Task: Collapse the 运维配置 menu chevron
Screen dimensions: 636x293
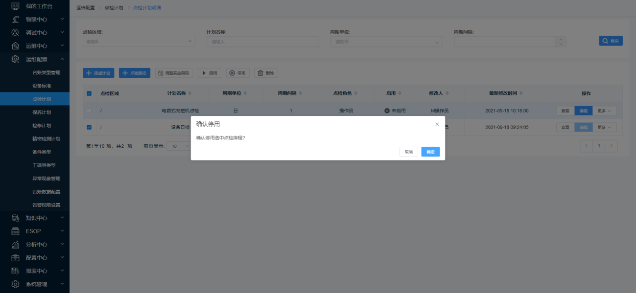Action: tap(62, 59)
